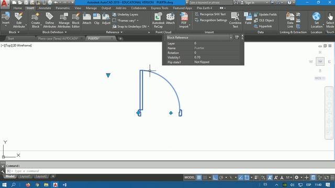The image size is (335, 188).
Task: Open the Block Reference selection dropdown
Action: 231,38
